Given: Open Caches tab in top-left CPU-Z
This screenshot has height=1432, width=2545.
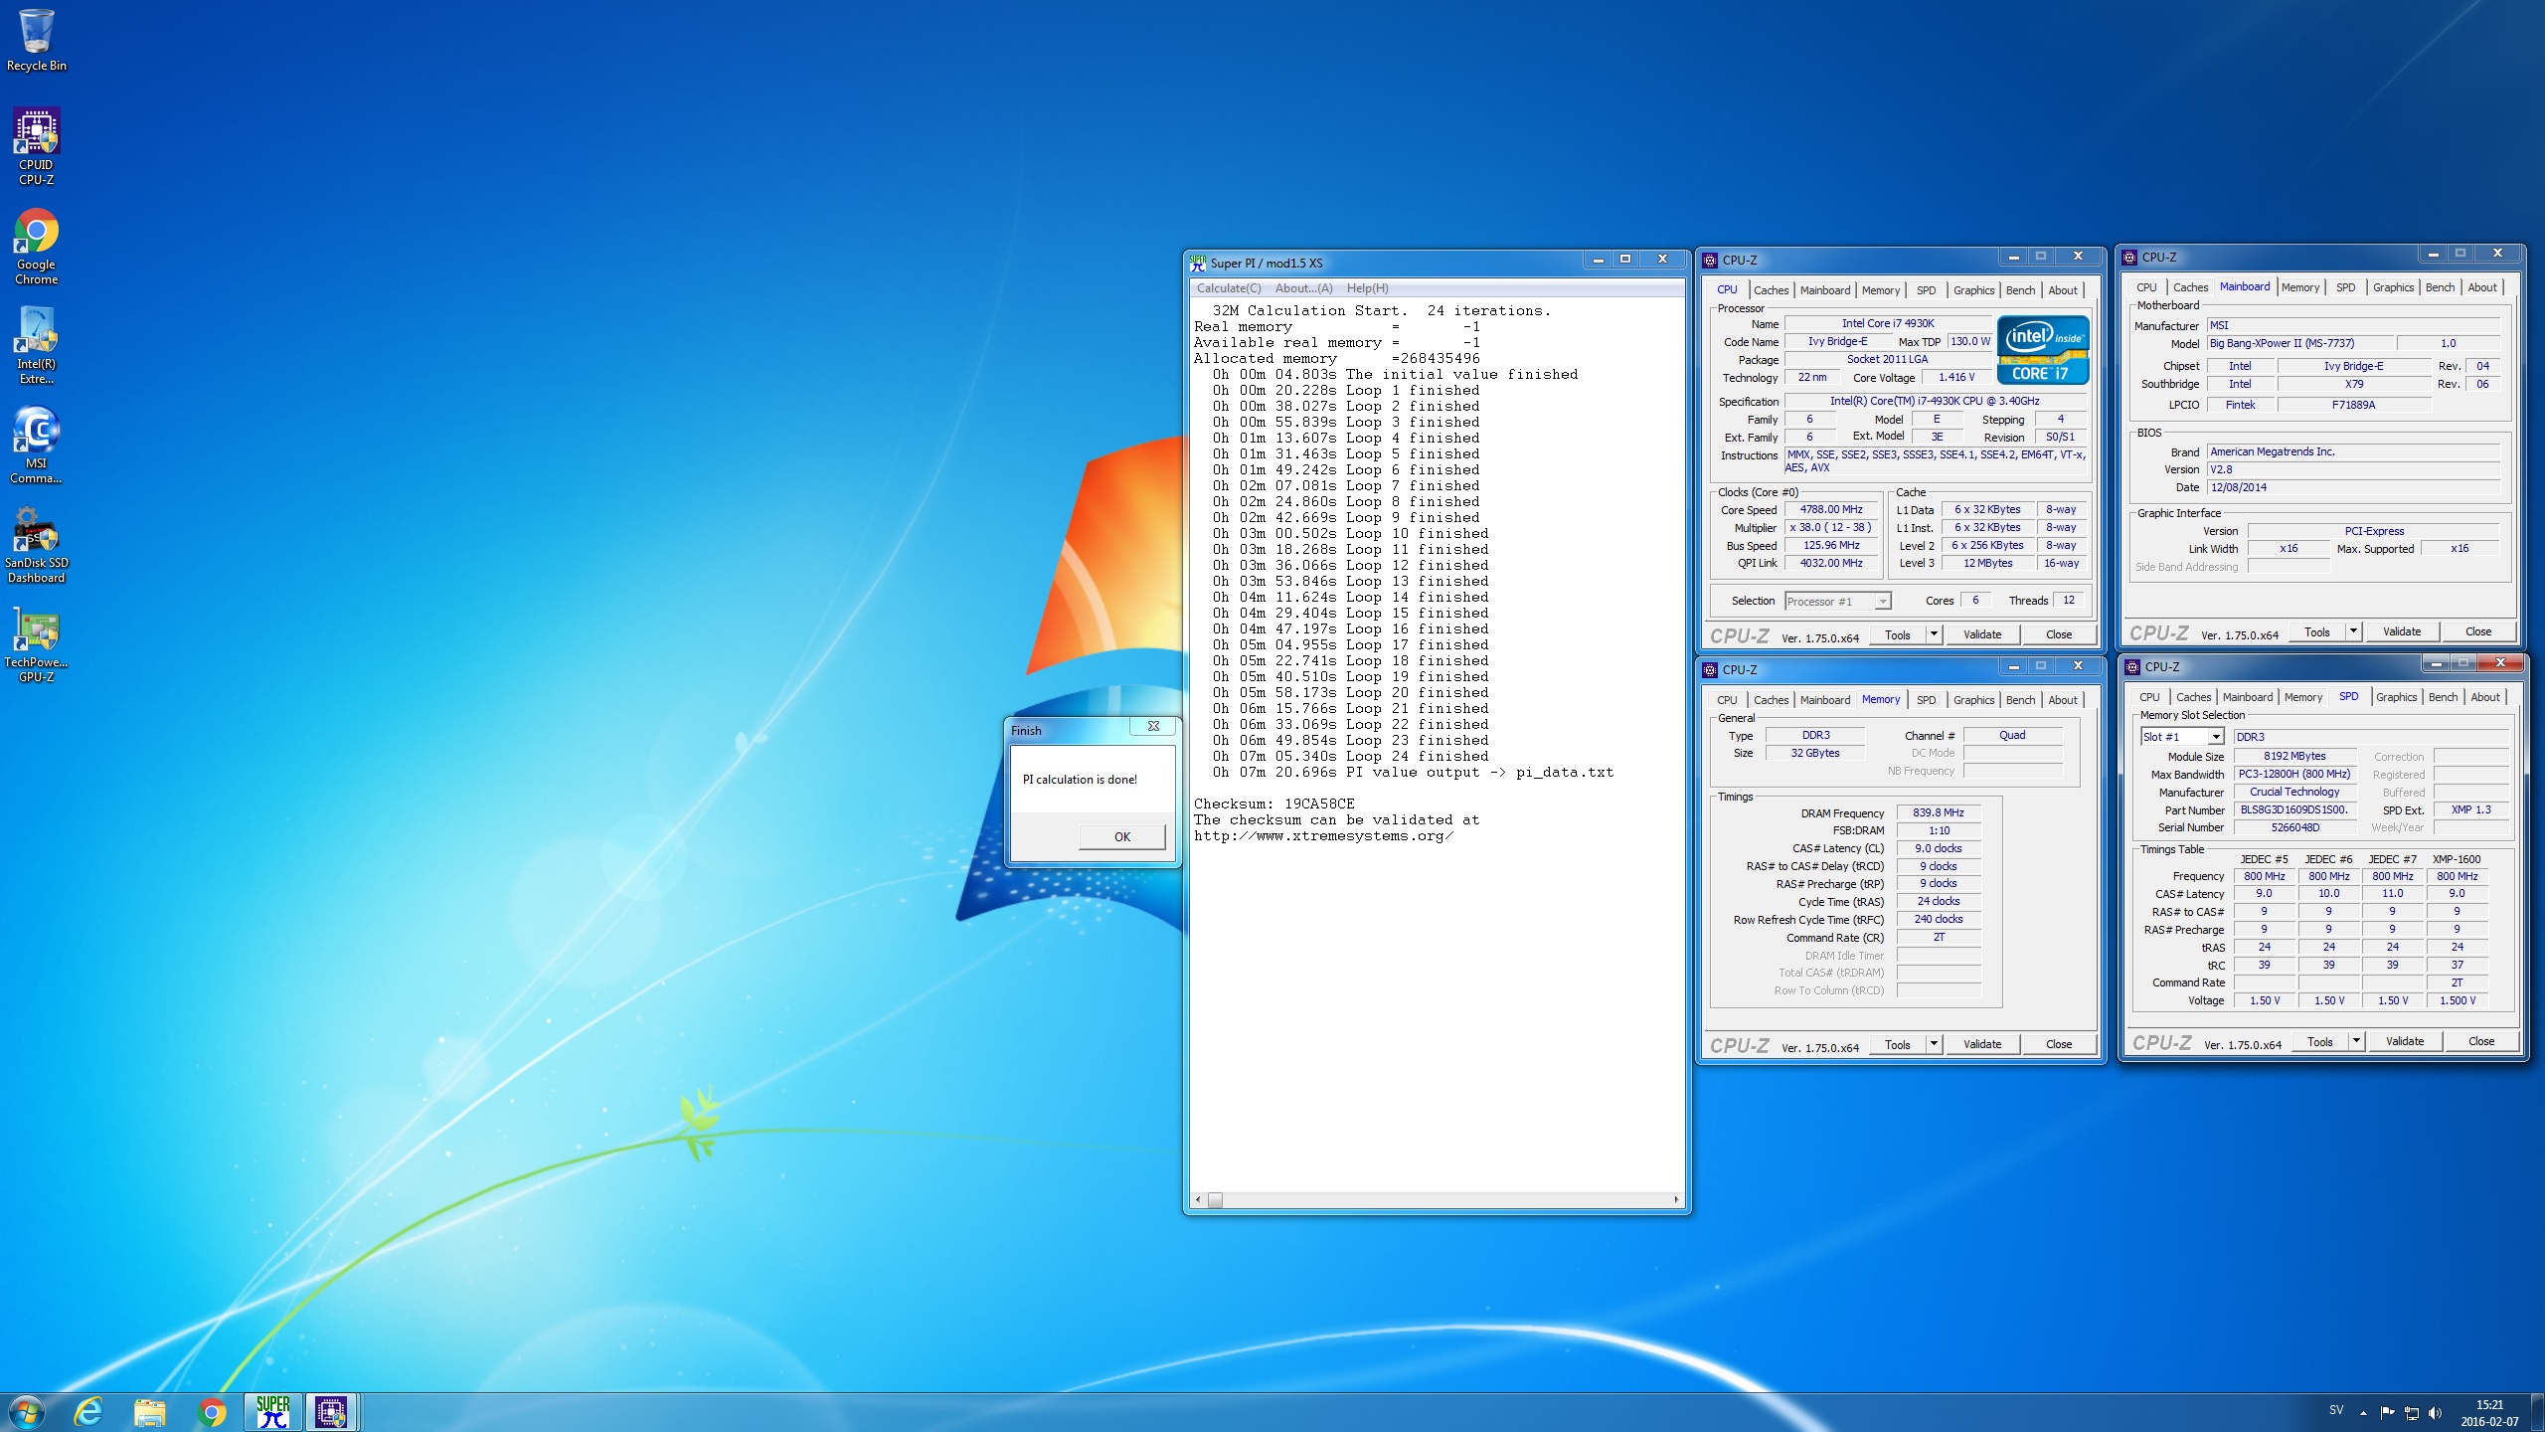Looking at the screenshot, I should (1771, 290).
